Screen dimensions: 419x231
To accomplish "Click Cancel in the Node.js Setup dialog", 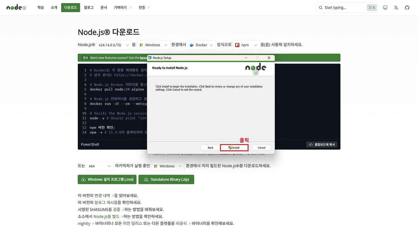I will coord(262,148).
